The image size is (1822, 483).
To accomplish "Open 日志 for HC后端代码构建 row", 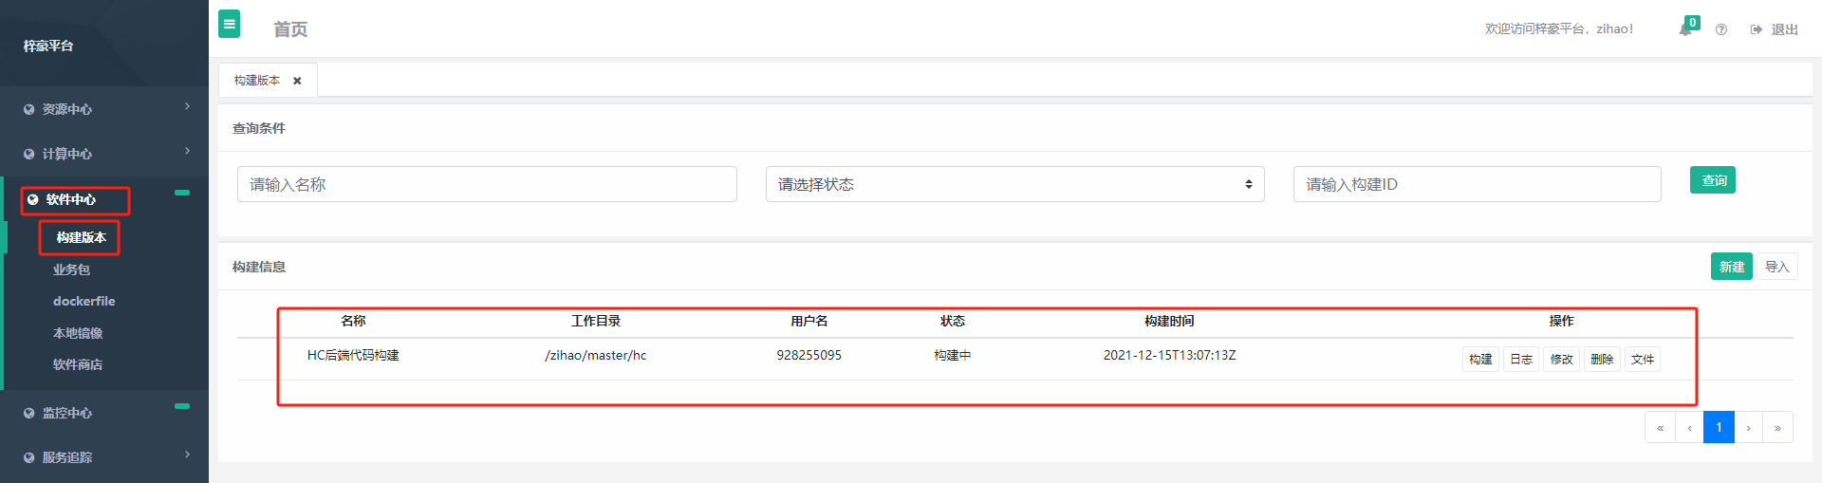I will coord(1521,359).
